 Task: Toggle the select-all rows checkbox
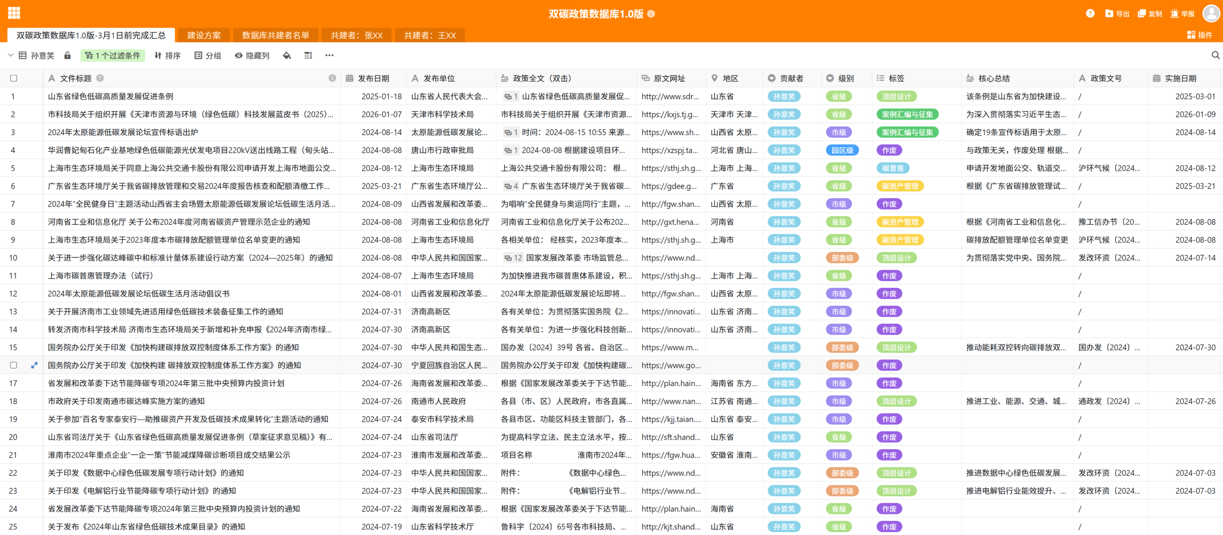click(13, 78)
